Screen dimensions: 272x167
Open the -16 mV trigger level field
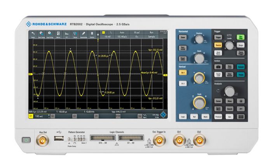(107, 37)
